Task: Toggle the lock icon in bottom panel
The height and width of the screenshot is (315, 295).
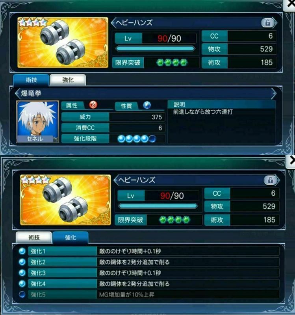Action: [271, 180]
